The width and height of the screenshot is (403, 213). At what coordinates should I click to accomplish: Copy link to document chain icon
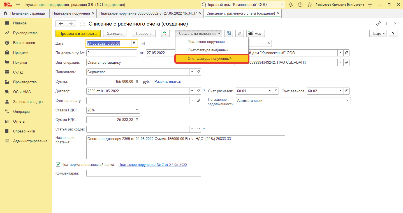coord(378,24)
